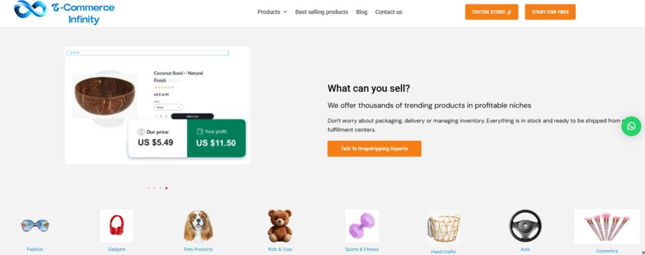This screenshot has height=255, width=645.
Task: Open the Blog menu item
Action: [x=362, y=12]
